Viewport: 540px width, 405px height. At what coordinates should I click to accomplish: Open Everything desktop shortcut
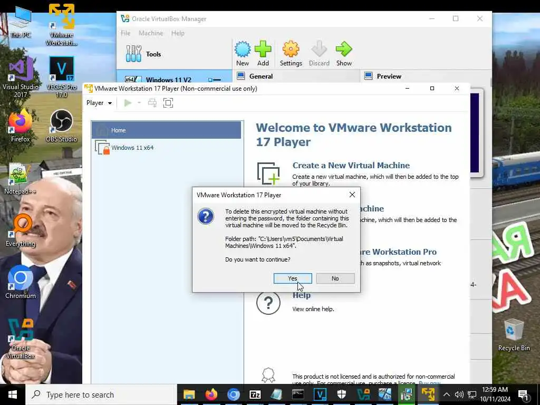(x=21, y=230)
